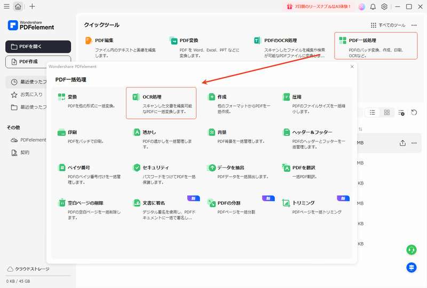Go to the Home tab icon
427x288 pixels.
18,6
